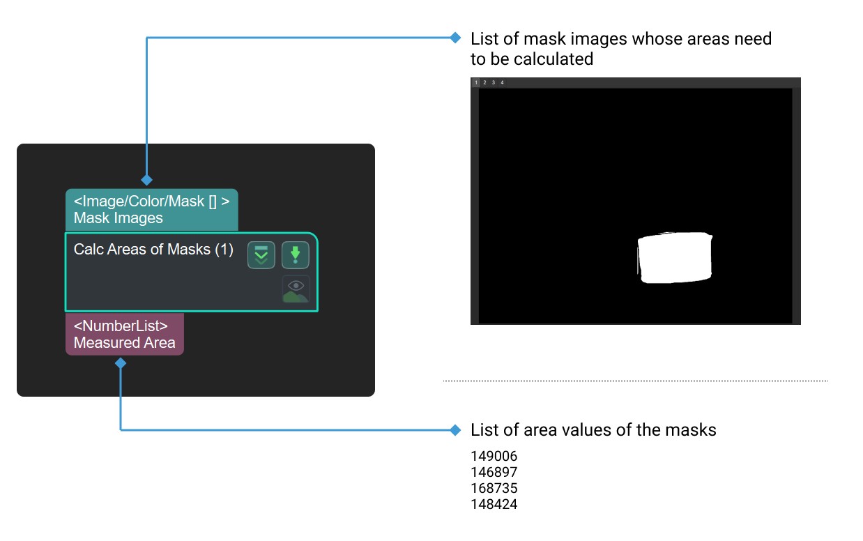Expand the Measured Area output parameter
The width and height of the screenshot is (863, 541).
click(x=124, y=334)
